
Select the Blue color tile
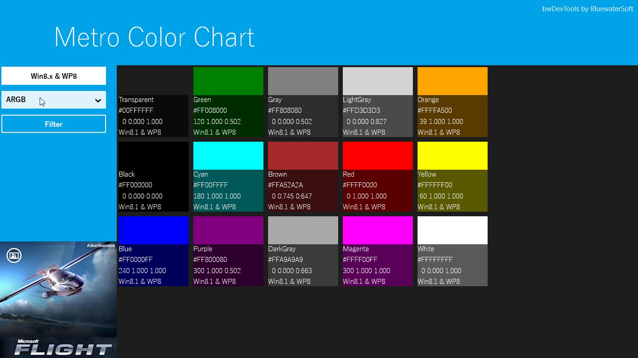153,231
